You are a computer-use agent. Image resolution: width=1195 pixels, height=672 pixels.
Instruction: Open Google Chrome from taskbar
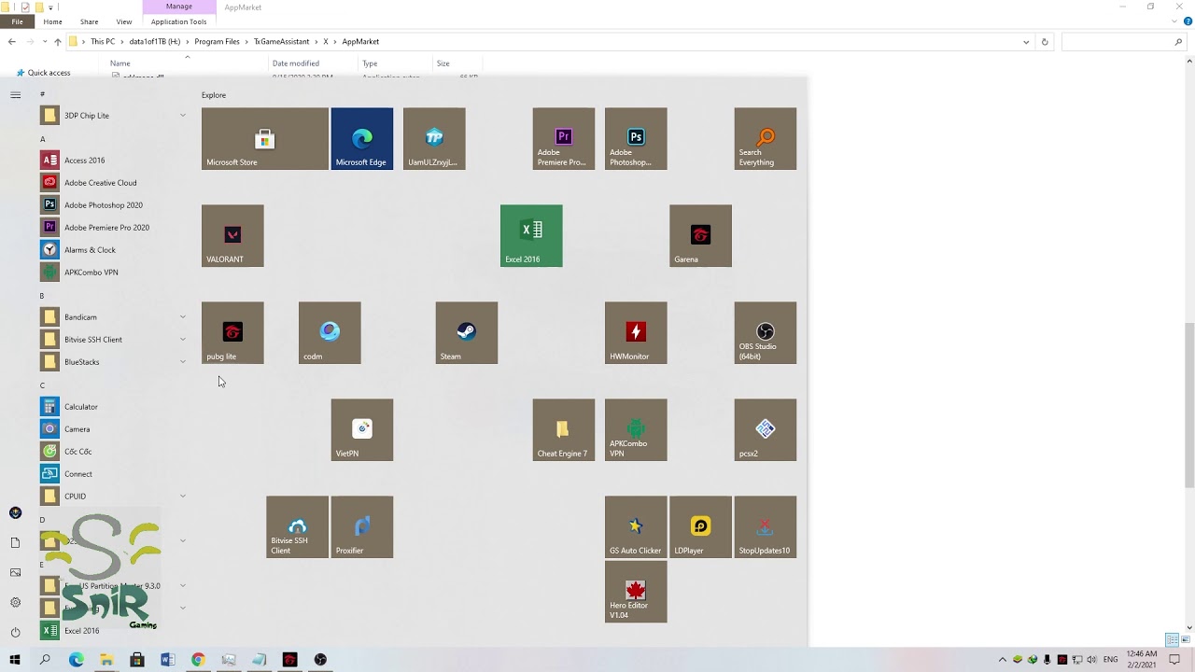tap(198, 660)
